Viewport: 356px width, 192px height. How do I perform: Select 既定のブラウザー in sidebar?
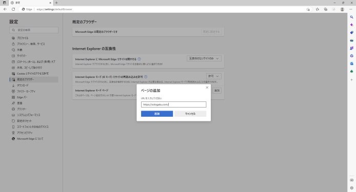[34, 79]
